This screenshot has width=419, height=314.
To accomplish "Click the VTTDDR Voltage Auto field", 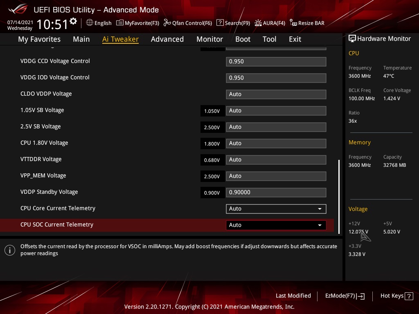I will pos(276,160).
